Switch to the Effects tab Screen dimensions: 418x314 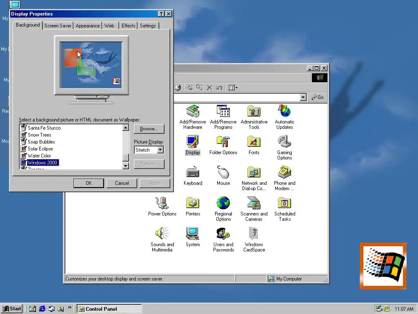pyautogui.click(x=128, y=26)
